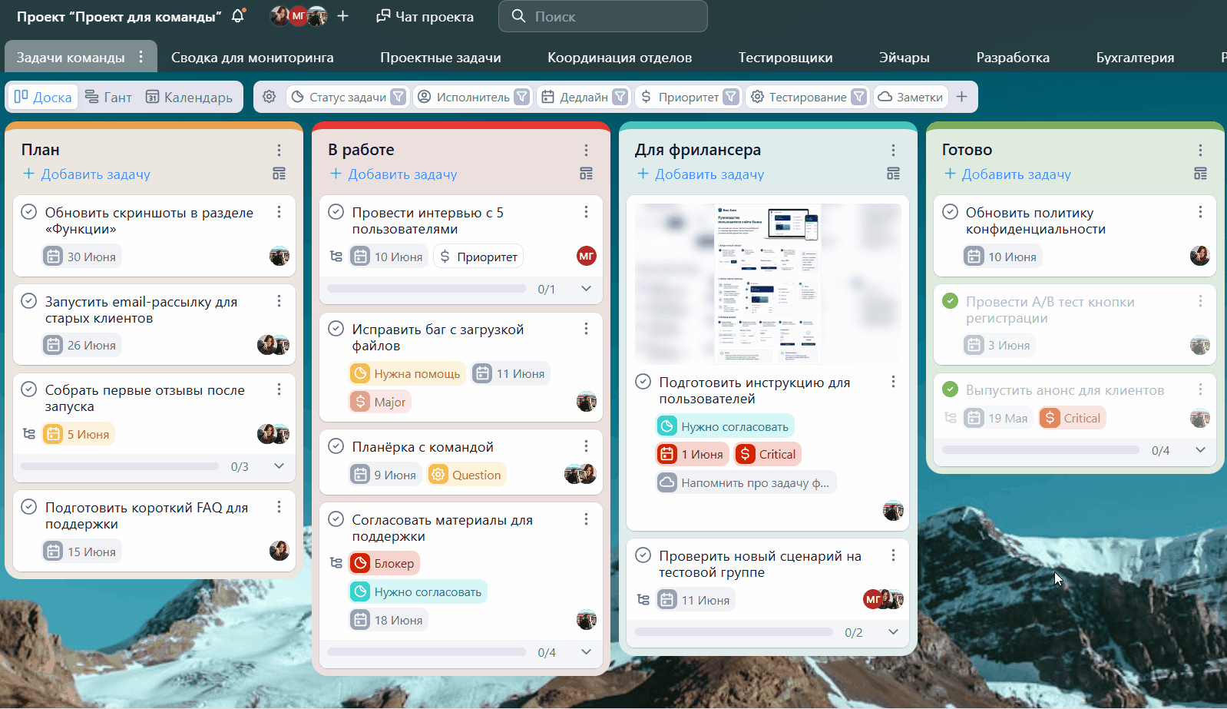
Task: Toggle card view in Для фрилансера column
Action: 893,174
